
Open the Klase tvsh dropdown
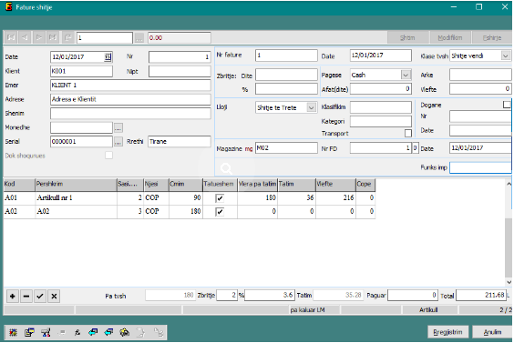pyautogui.click(x=506, y=56)
